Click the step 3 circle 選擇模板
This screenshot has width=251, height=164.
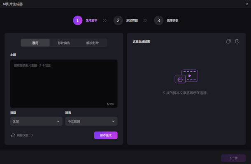tap(159, 20)
